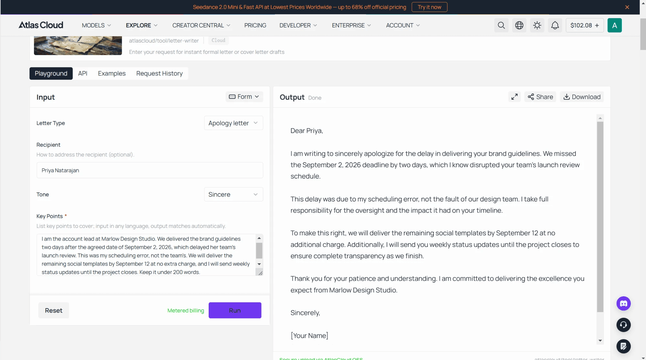Expand the EXPLORE menu

pos(141,25)
